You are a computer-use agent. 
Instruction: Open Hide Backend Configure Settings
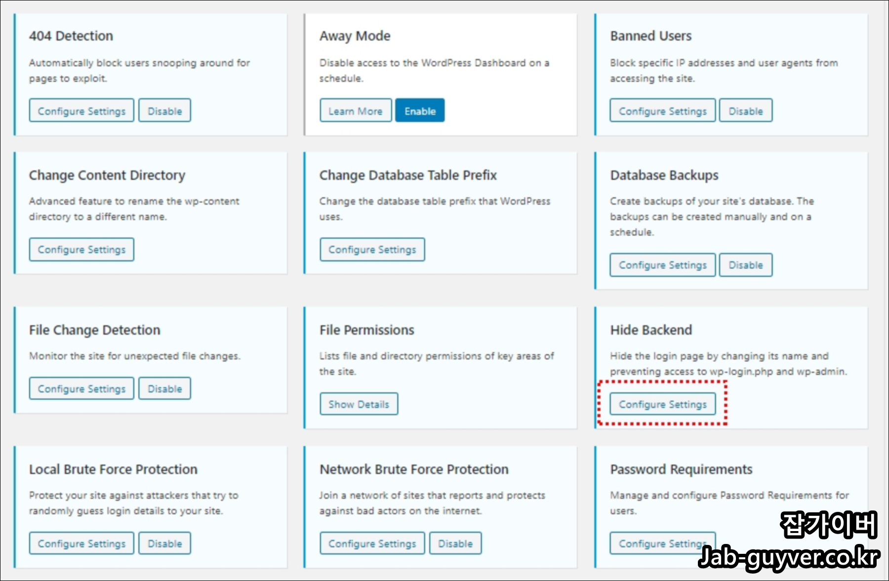662,404
